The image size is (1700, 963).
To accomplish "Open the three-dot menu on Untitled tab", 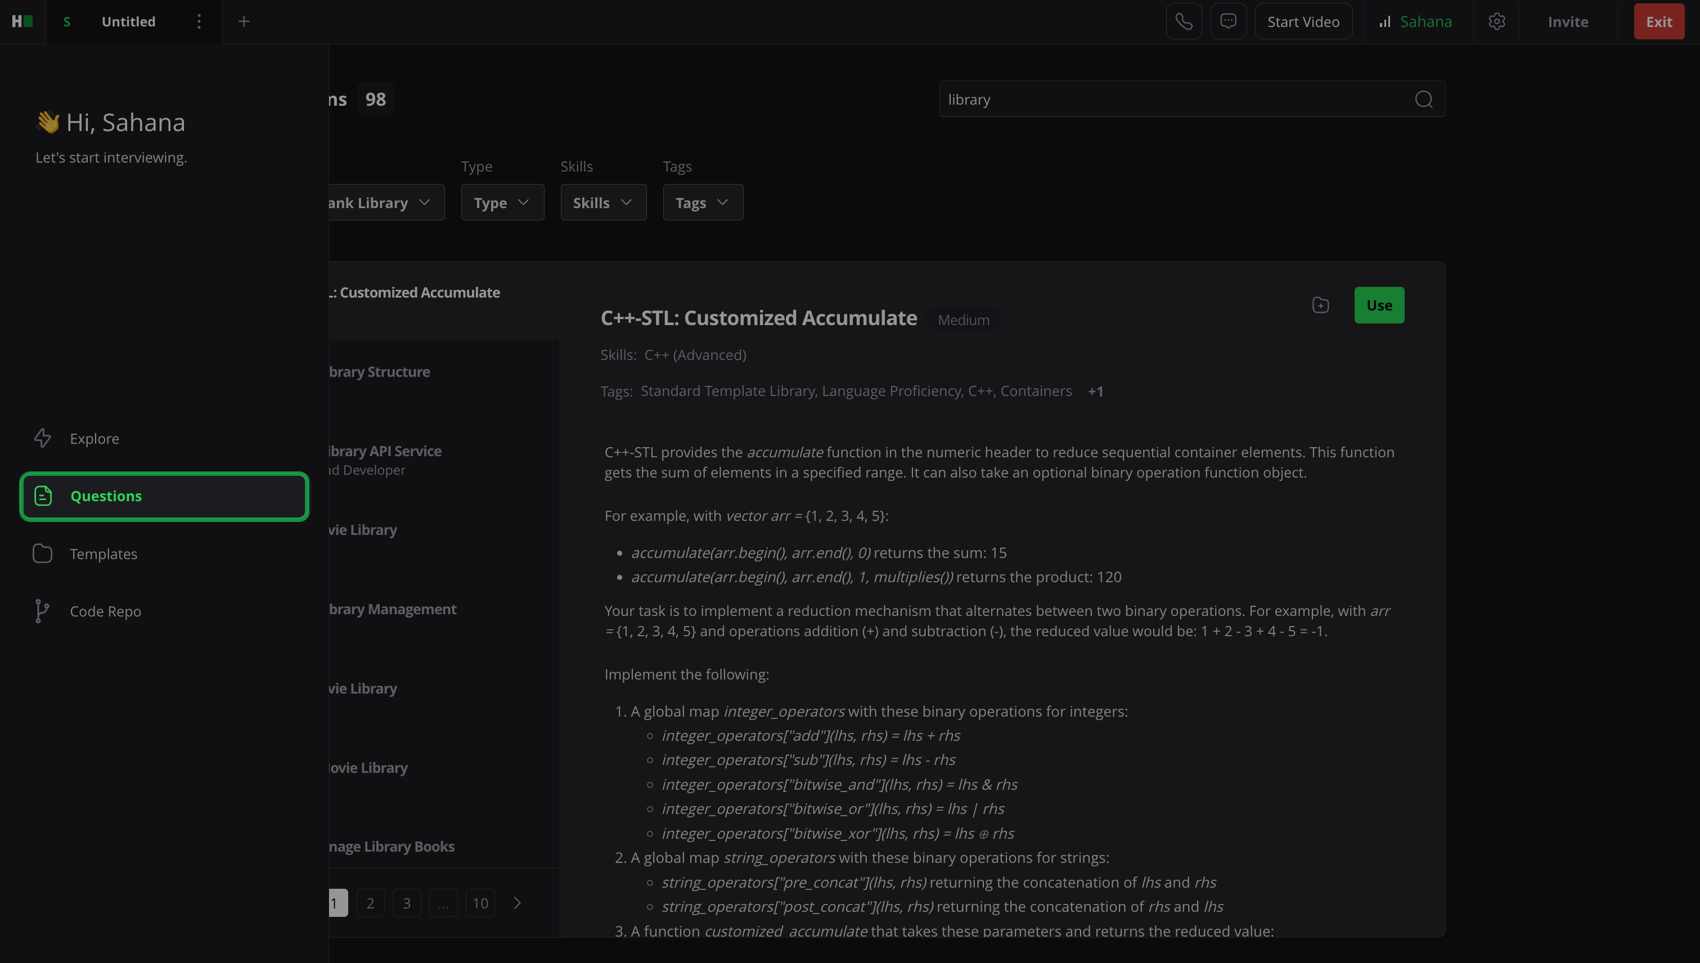I will pyautogui.click(x=199, y=22).
